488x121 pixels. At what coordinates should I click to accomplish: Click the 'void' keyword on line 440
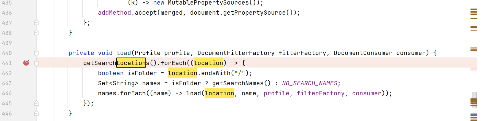click(105, 53)
